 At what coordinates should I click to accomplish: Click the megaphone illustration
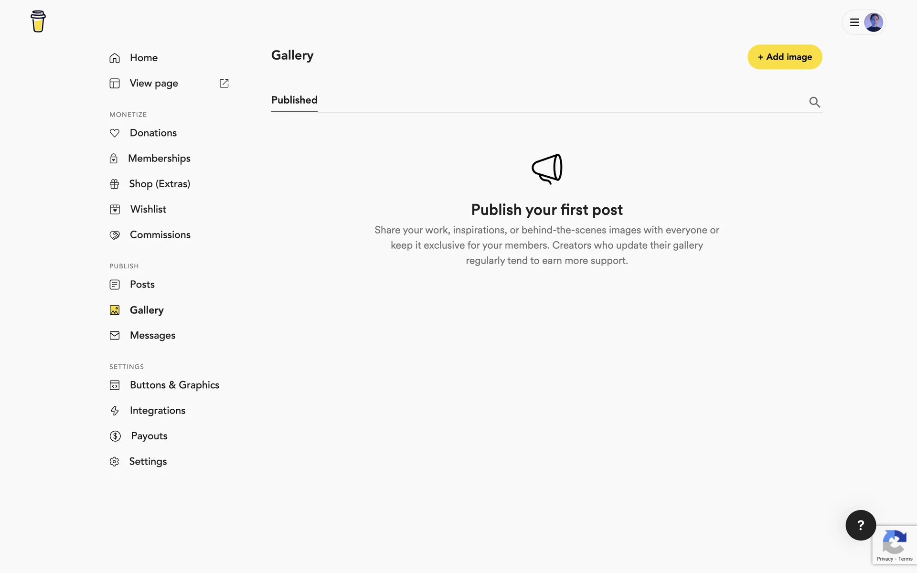click(x=547, y=169)
